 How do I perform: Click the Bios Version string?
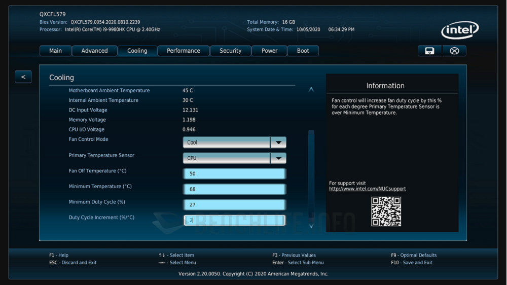tap(105, 22)
